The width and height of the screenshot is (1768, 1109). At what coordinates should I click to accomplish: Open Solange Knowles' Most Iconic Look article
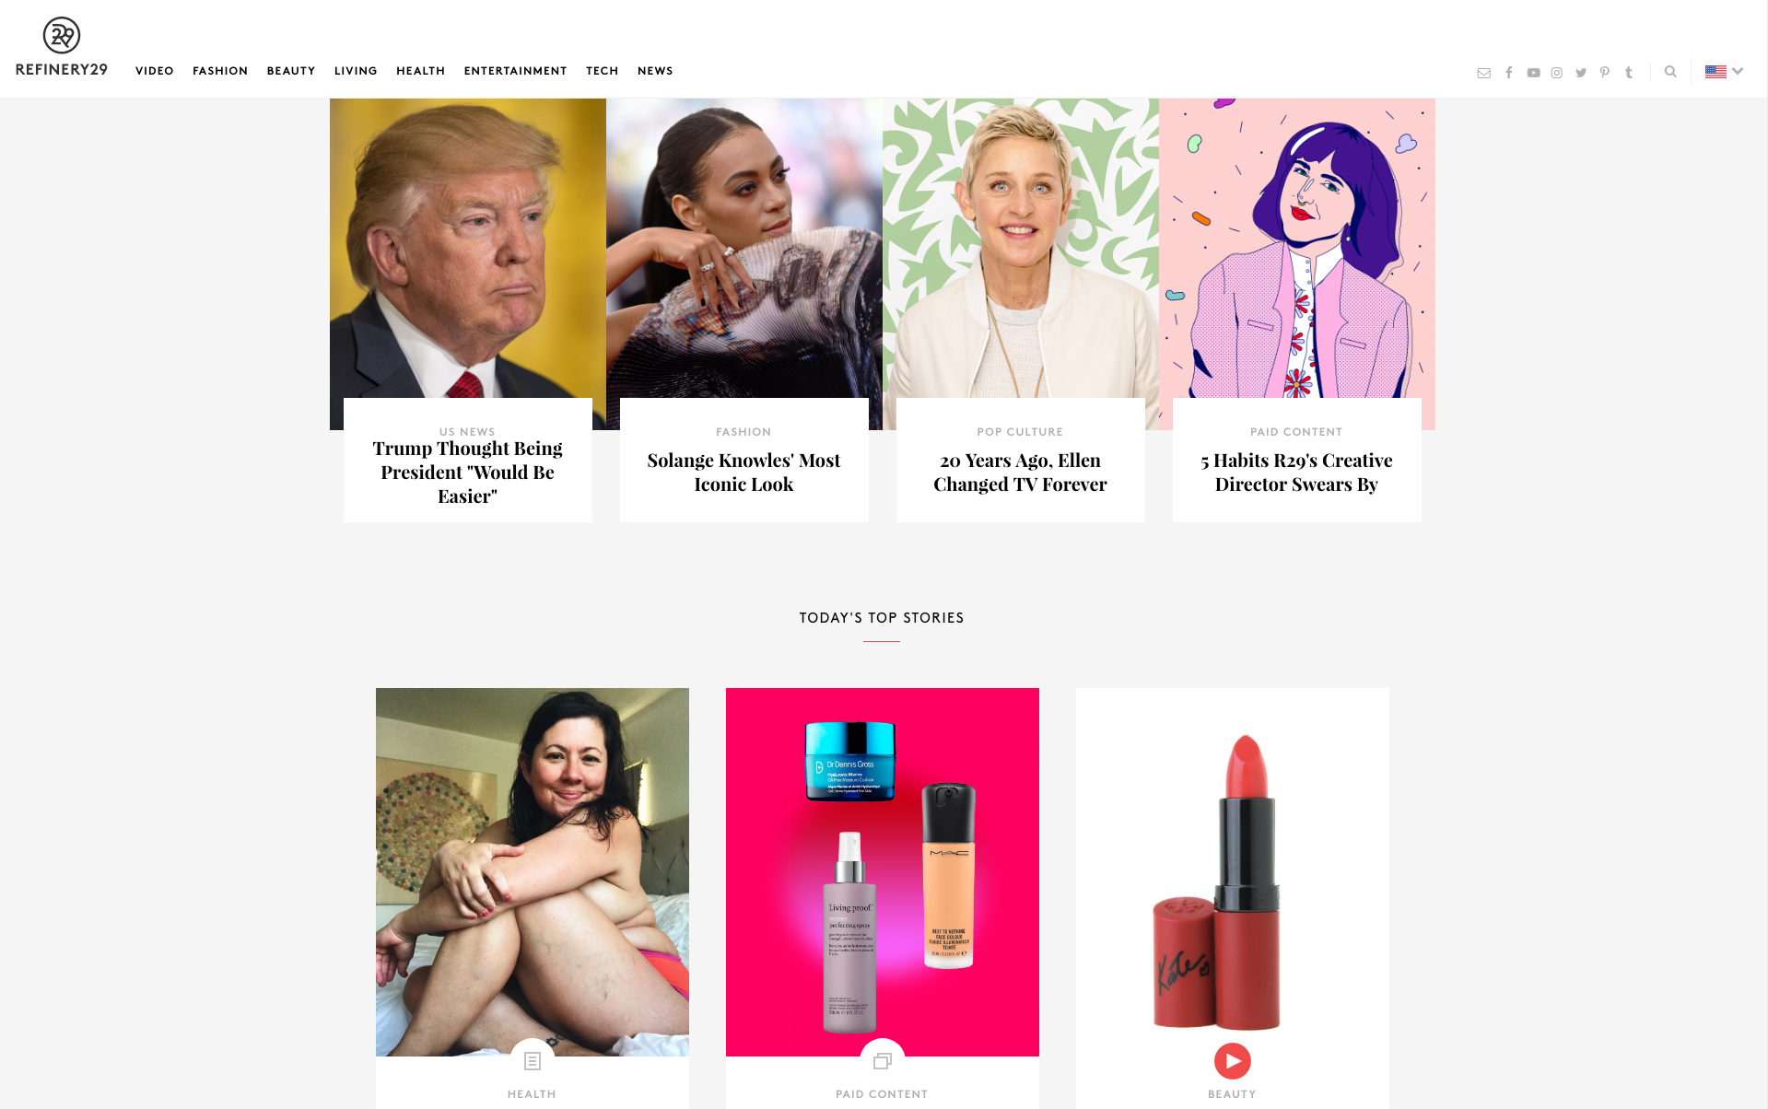pos(743,473)
